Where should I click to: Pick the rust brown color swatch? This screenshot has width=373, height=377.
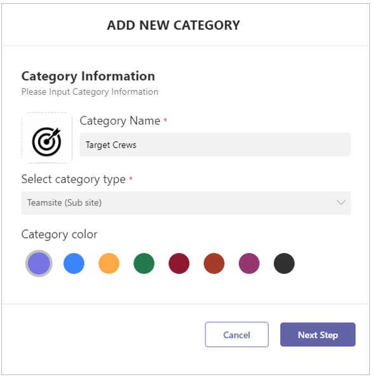tap(214, 263)
